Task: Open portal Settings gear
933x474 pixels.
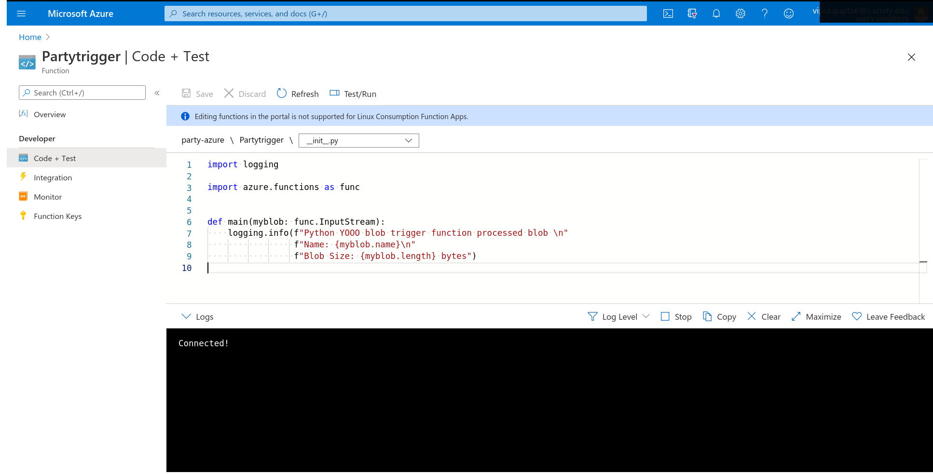Action: (x=741, y=14)
